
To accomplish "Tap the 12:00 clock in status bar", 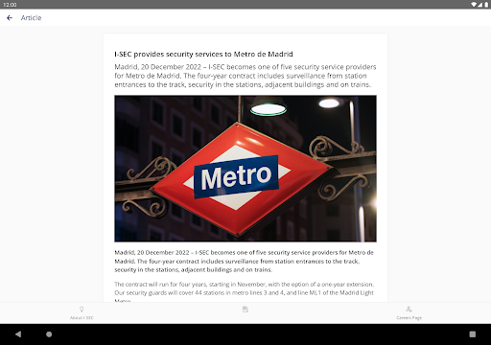I will pyautogui.click(x=10, y=5).
